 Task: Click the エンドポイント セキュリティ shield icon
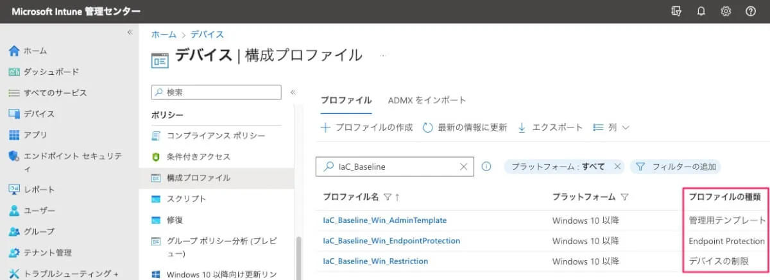pyautogui.click(x=14, y=156)
